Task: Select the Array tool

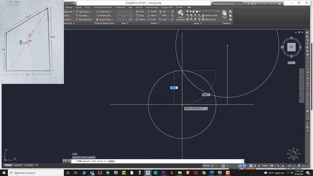Action: (x=163, y=20)
